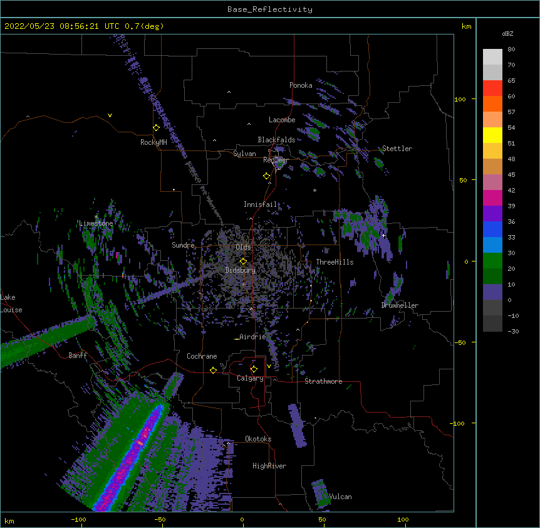Click the -50 label on the bottom axis
This screenshot has width=540, height=528.
tap(160, 519)
